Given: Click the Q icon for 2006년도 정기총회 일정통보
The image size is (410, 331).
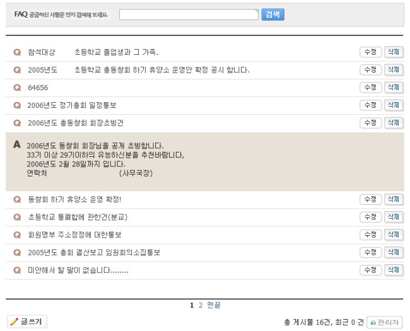Looking at the screenshot, I should pyautogui.click(x=17, y=105).
